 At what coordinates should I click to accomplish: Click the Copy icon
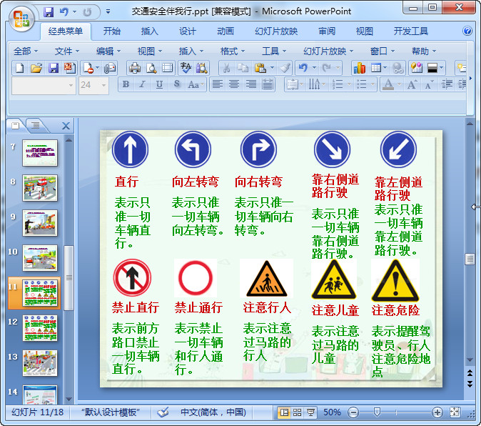(243, 68)
